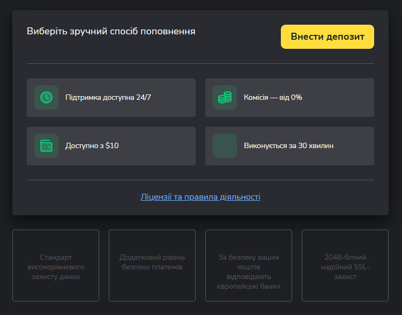Click the blank icon beside 'Виконується за 30 хвилин'

click(225, 145)
